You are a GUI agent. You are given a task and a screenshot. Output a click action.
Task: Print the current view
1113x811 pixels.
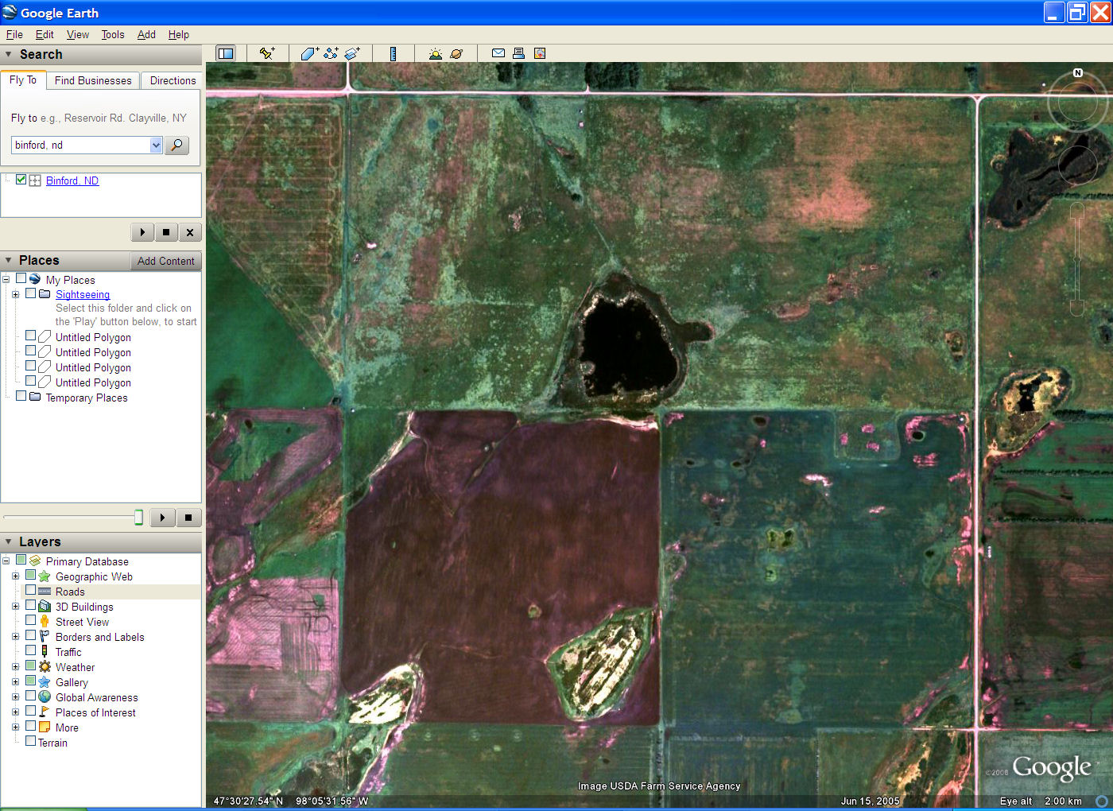pyautogui.click(x=518, y=53)
